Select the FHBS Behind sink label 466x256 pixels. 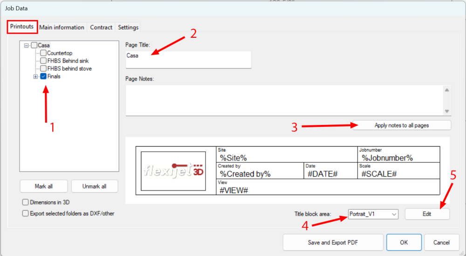click(x=68, y=61)
